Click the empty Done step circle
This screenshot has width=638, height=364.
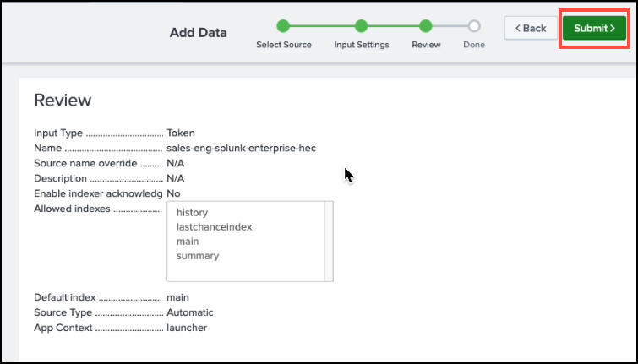click(474, 26)
